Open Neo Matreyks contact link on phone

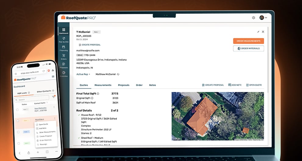tap(41, 108)
